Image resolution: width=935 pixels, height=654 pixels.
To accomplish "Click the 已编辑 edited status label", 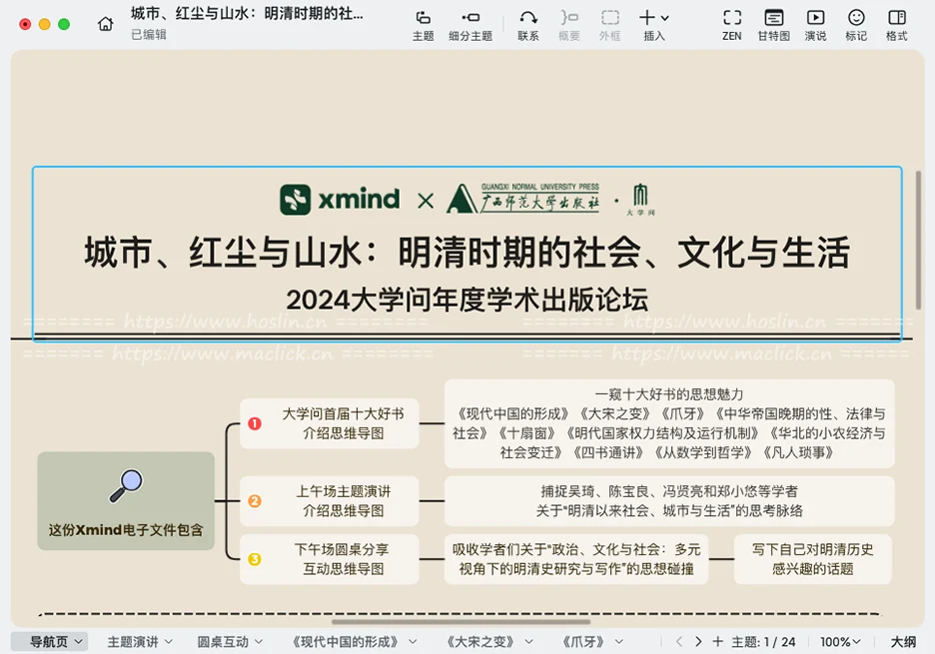I will click(x=149, y=35).
